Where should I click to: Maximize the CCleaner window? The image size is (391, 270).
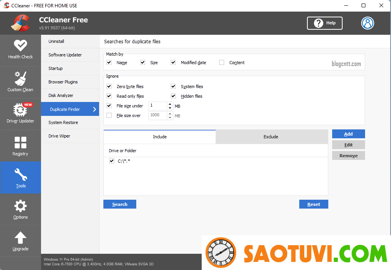coord(364,5)
